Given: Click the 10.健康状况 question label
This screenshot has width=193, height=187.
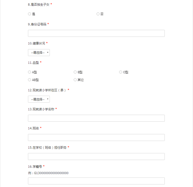Looking at the screenshot, I should click(x=36, y=43).
